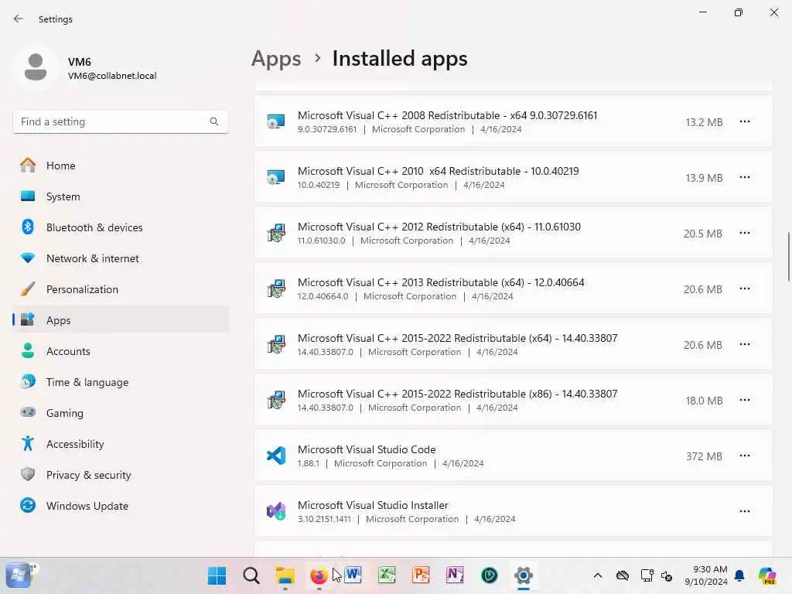Click the 372 MB size value
Image resolution: width=792 pixels, height=594 pixels.
pyautogui.click(x=704, y=456)
